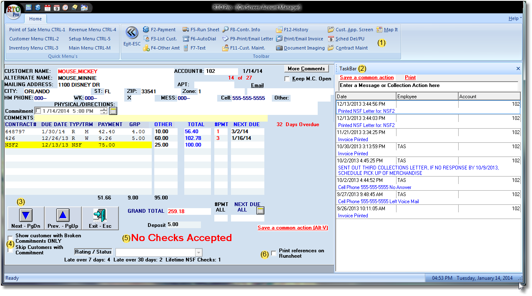Open the Commitment date calendar picker
The height and width of the screenshot is (296, 532).
click(x=113, y=111)
